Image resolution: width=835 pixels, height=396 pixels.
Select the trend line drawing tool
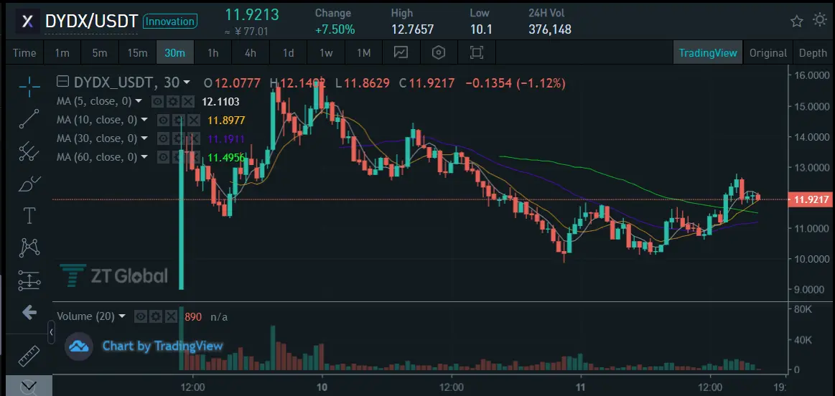pyautogui.click(x=29, y=118)
